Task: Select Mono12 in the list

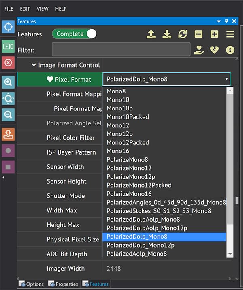Action: tap(164, 125)
